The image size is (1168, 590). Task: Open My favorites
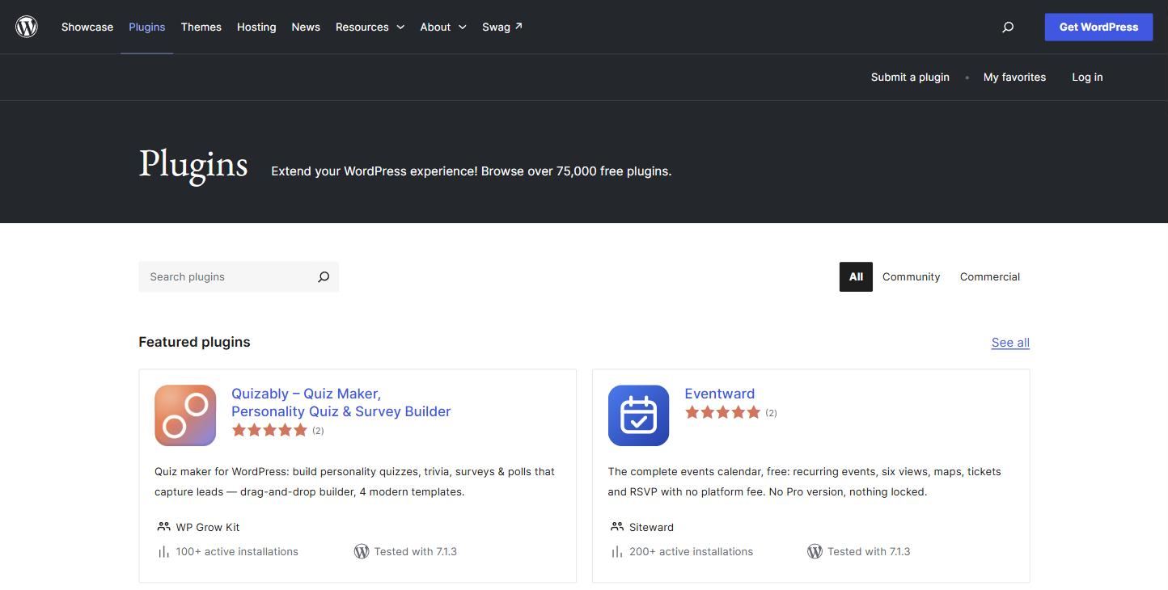point(1014,77)
